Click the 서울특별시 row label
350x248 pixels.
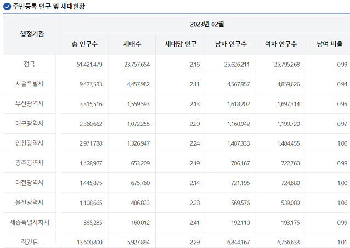point(30,84)
